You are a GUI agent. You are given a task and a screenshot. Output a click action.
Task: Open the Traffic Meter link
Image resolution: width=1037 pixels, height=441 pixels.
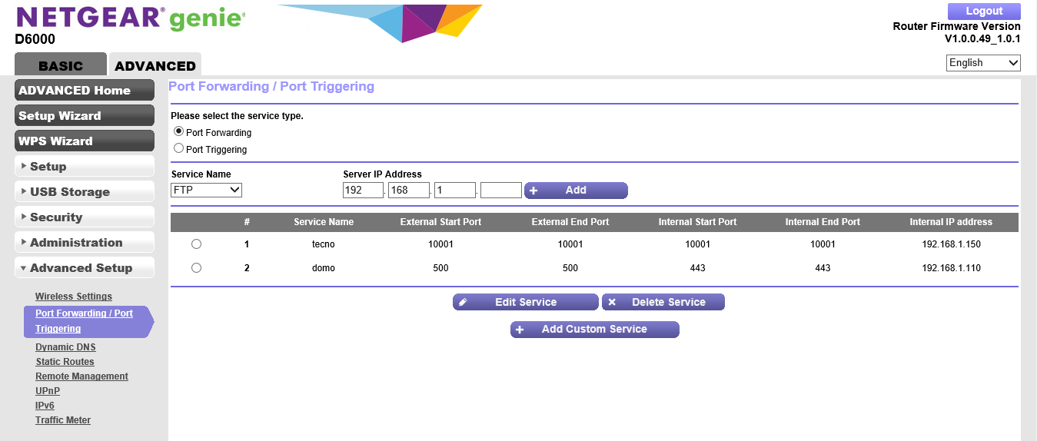click(x=63, y=420)
